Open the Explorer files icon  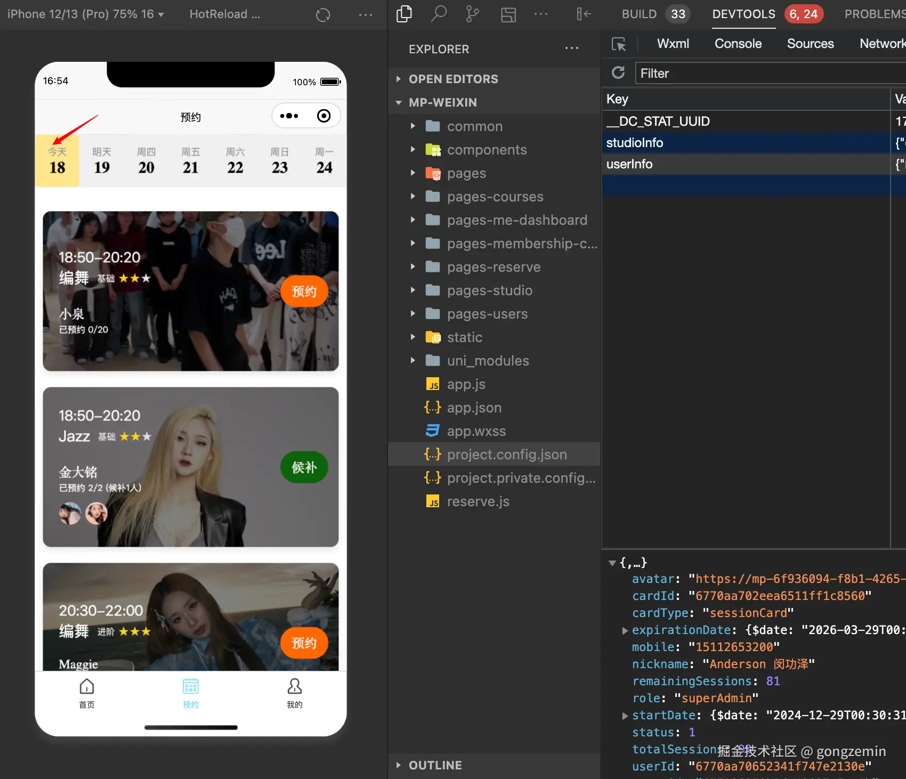tap(405, 14)
